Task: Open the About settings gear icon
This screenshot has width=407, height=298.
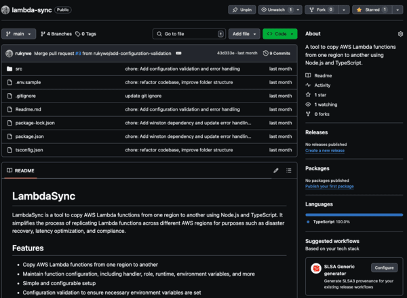Action: [400, 34]
